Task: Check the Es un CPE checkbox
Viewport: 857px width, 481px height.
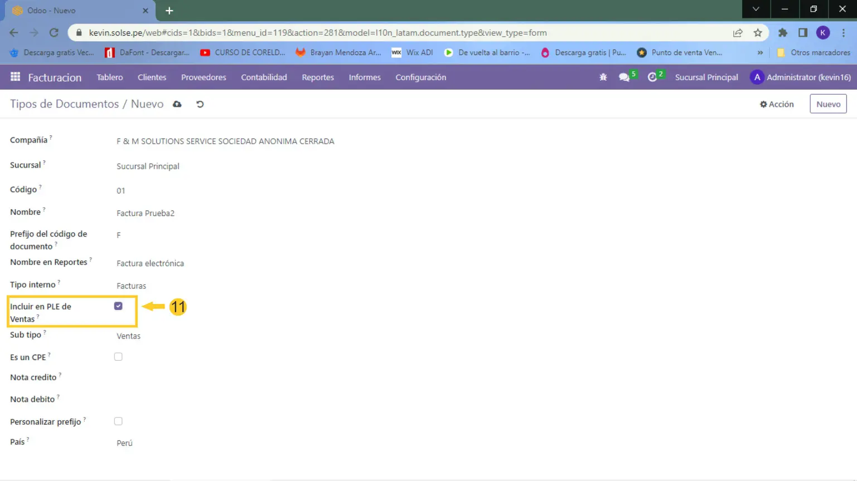Action: point(118,357)
